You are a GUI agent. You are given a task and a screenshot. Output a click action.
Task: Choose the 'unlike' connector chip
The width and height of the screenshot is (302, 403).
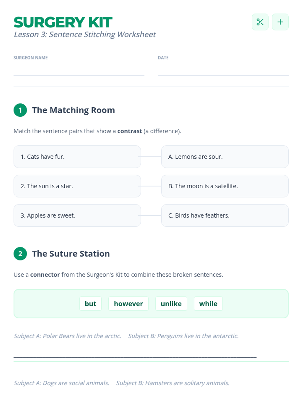(x=171, y=304)
